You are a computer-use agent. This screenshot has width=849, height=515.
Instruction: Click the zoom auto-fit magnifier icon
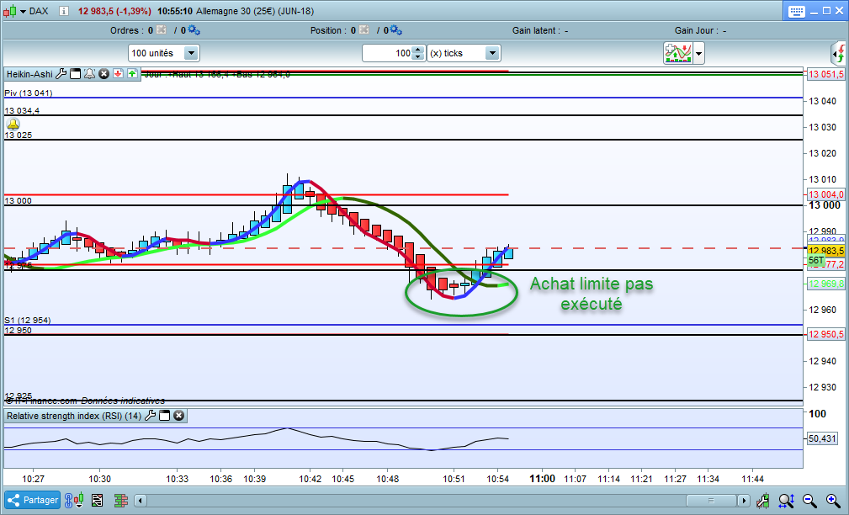click(x=786, y=501)
